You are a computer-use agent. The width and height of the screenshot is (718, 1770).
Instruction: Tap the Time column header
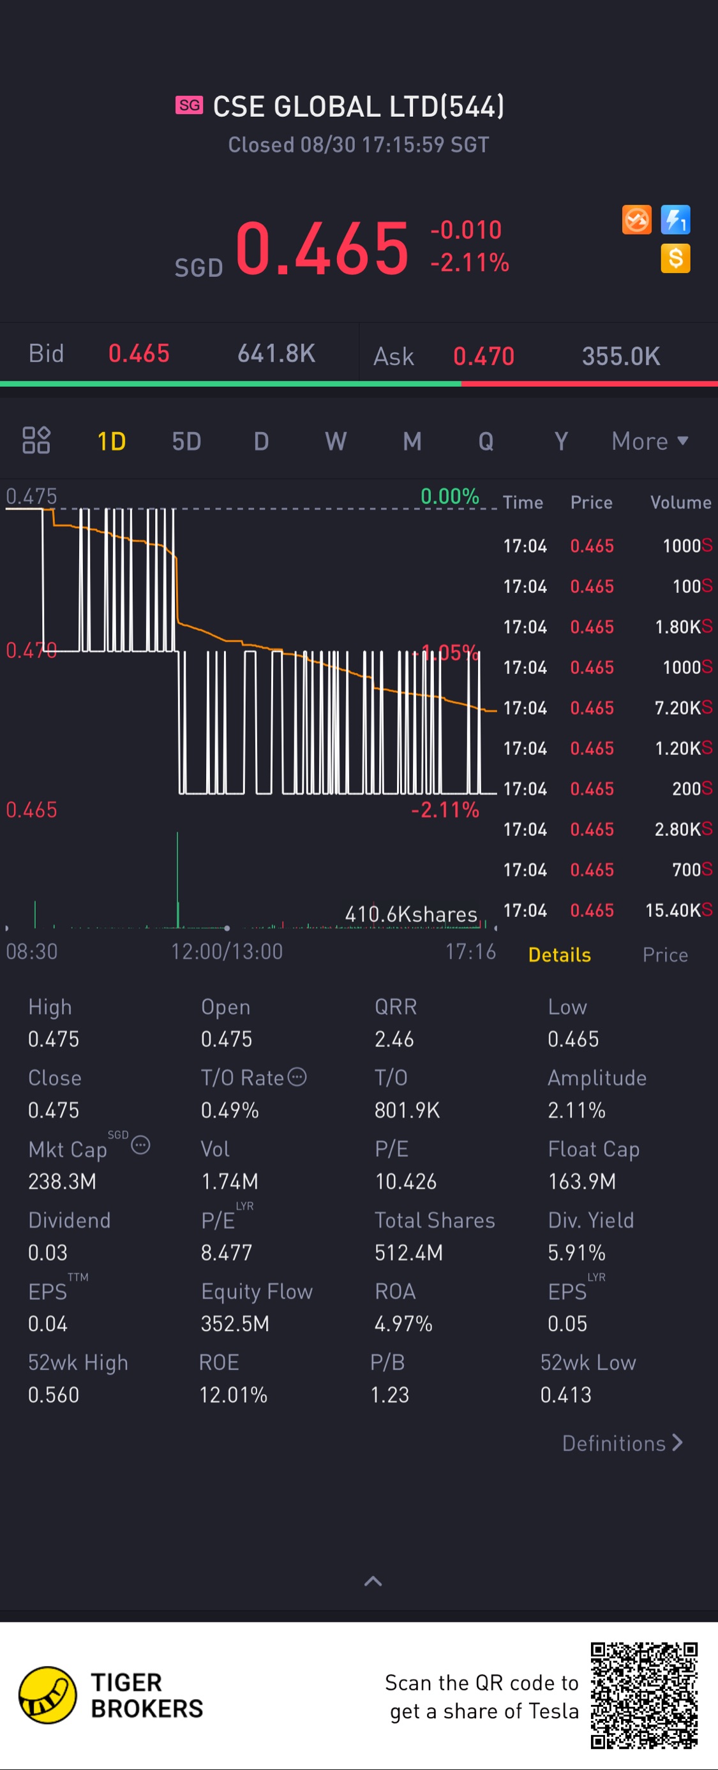tap(523, 502)
